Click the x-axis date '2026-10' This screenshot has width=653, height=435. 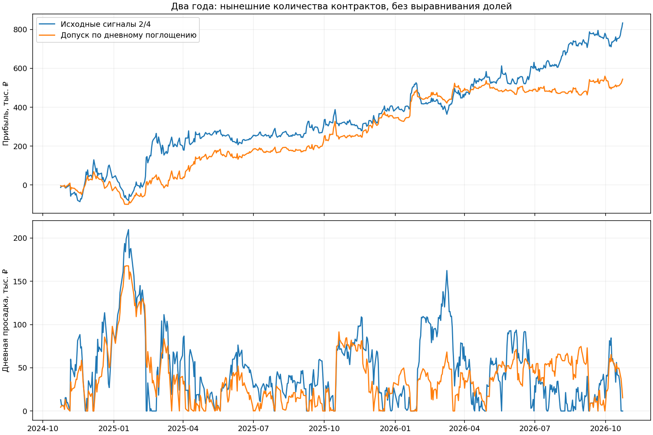click(x=606, y=428)
